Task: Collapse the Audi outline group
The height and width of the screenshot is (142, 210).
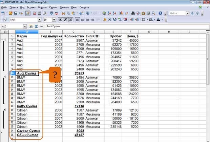Action: [5, 40]
